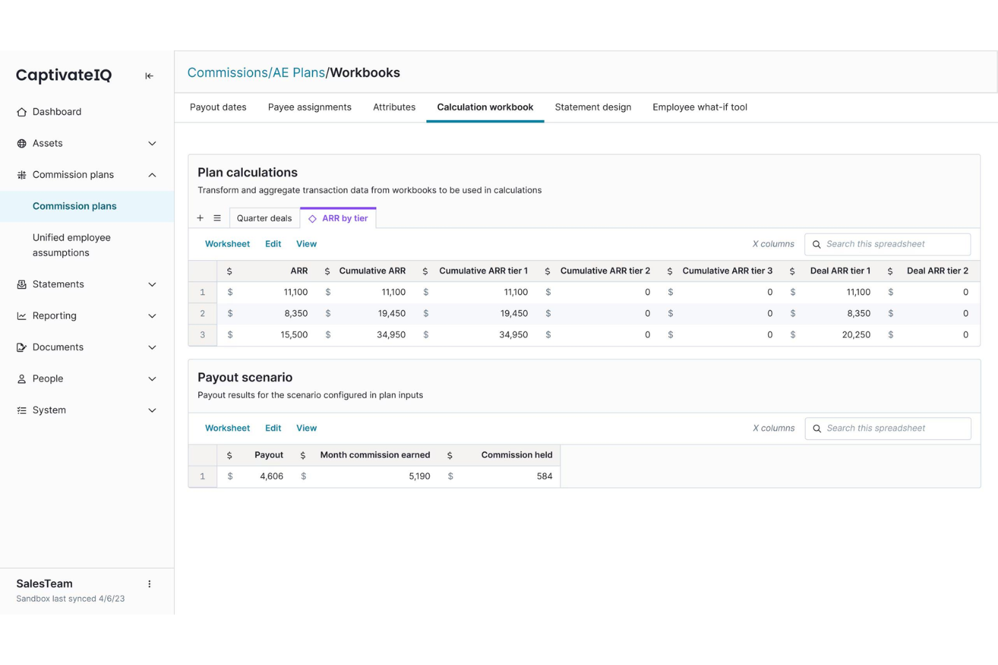Open the worksheet list menu icon
The image size is (998, 665).
[x=217, y=218]
